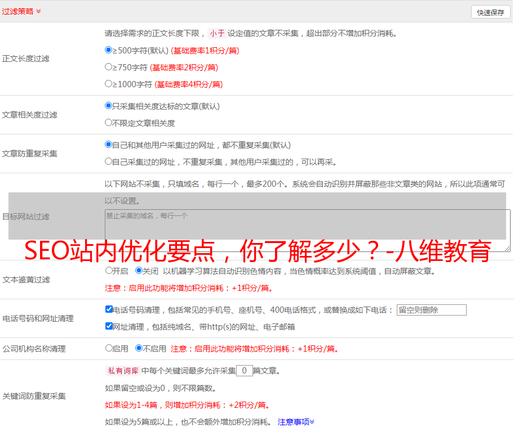This screenshot has width=514, height=432.
Task: Click the 快速保存 button
Action: 490,12
